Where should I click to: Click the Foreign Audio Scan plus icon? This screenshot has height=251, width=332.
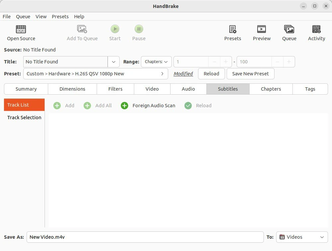[x=125, y=106]
